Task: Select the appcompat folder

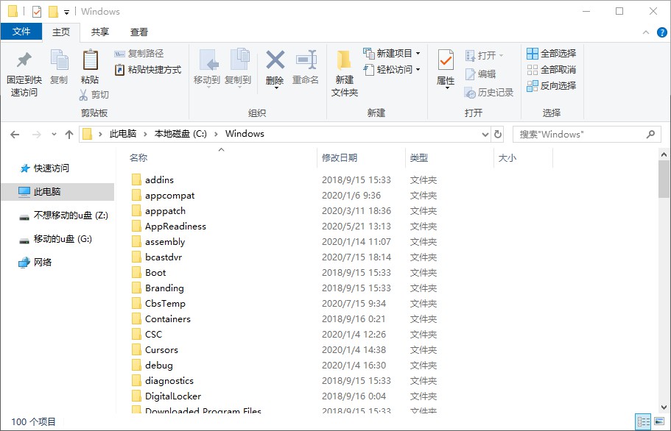Action: 169,196
